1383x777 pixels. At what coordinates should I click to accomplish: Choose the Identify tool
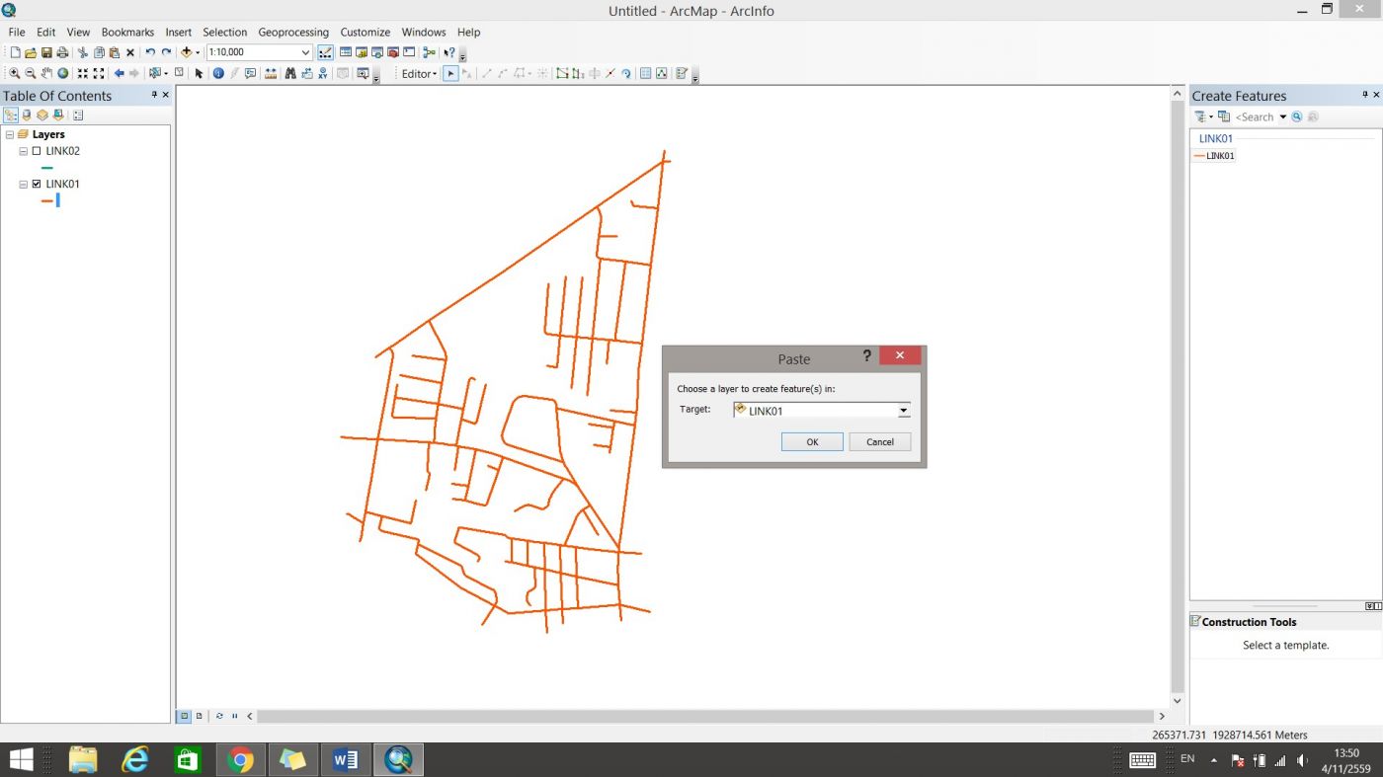[218, 74]
